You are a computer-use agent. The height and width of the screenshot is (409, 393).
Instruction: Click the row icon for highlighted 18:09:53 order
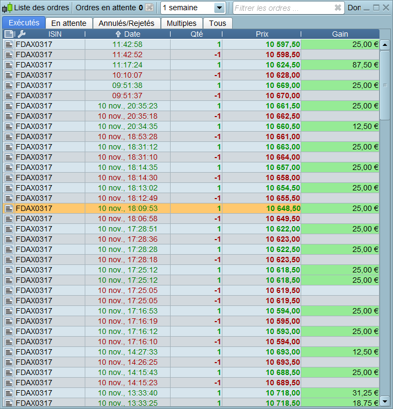click(9, 208)
